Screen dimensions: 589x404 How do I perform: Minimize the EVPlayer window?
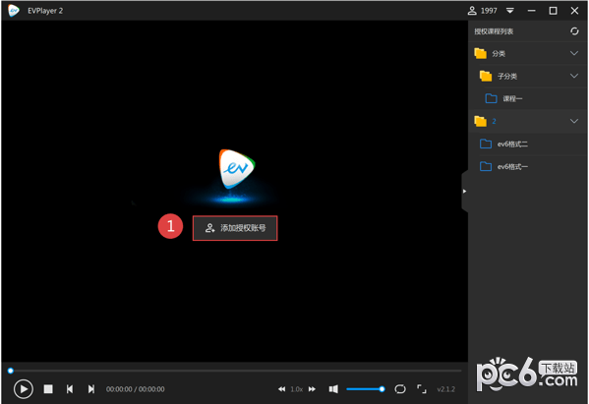click(531, 11)
